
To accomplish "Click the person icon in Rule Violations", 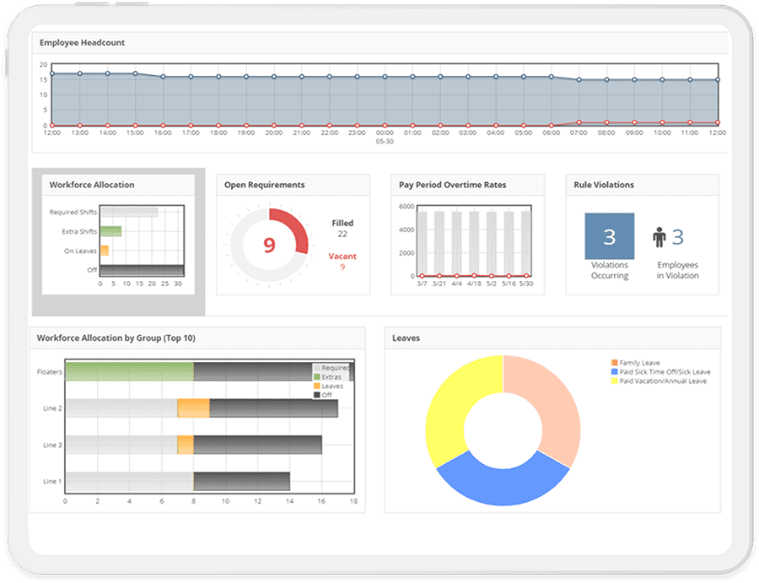I will pos(659,237).
